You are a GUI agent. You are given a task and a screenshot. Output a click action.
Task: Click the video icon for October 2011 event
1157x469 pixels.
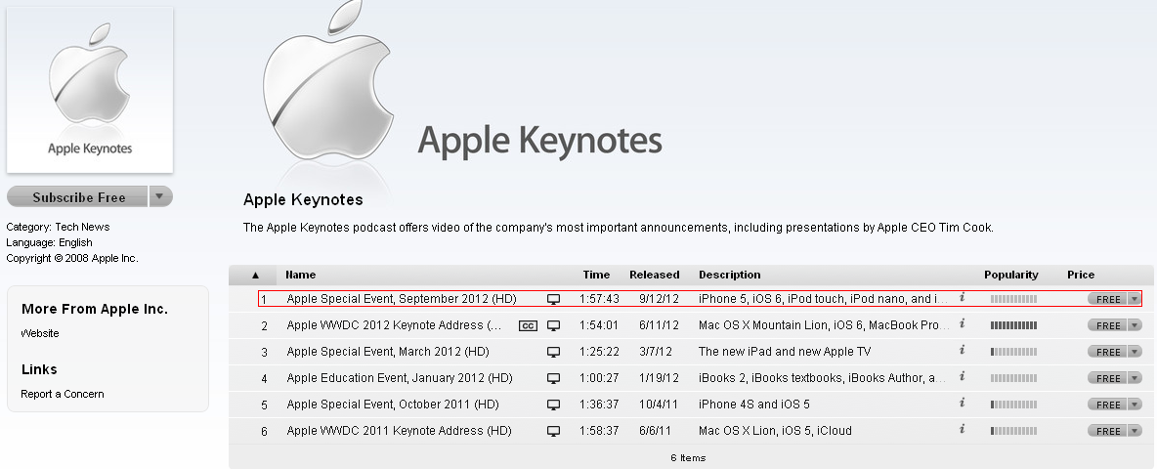click(554, 405)
